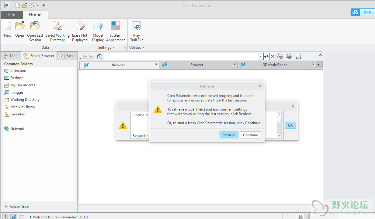Click the quick access New document icon
Viewport: 375px width, 219px height.
pyautogui.click(x=17, y=5)
